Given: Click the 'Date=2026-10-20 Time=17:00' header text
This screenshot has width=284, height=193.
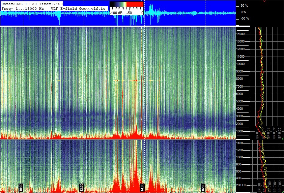Looking at the screenshot, I should point(32,4).
